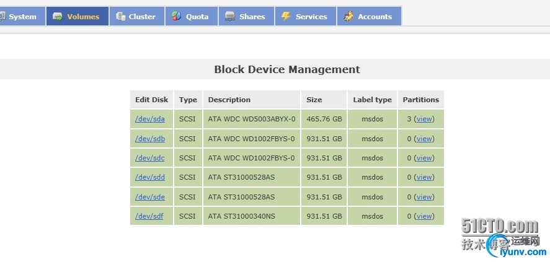
Task: Click msdos label in /dev/sdc row
Action: pos(372,158)
